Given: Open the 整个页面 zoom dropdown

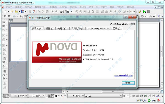Looking at the screenshot, I should pyautogui.click(x=66, y=11).
